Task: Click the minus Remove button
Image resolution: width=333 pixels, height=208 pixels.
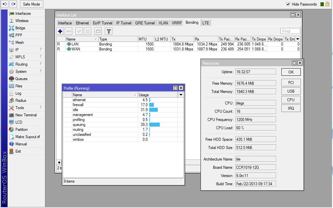Action: [x=69, y=31]
